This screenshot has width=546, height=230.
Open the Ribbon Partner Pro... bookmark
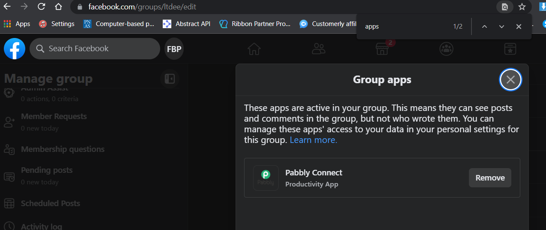coord(255,24)
